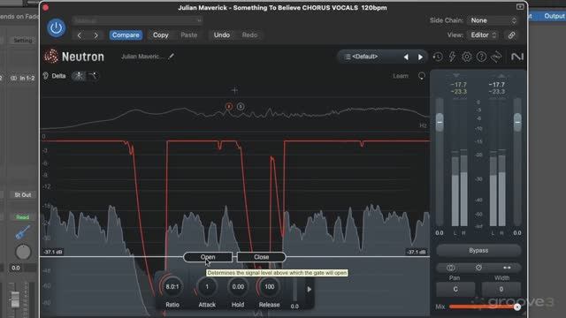Viewport: 566px width, 318px height.
Task: Click the input gain fader handle
Action: (440, 122)
